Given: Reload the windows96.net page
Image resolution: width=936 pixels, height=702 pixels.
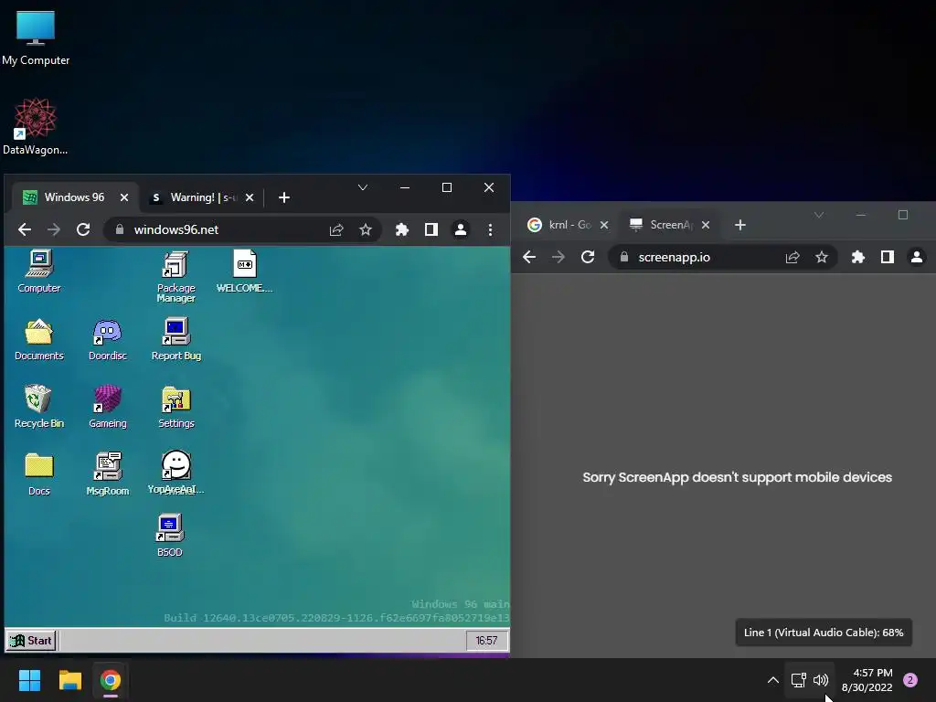Looking at the screenshot, I should [83, 229].
